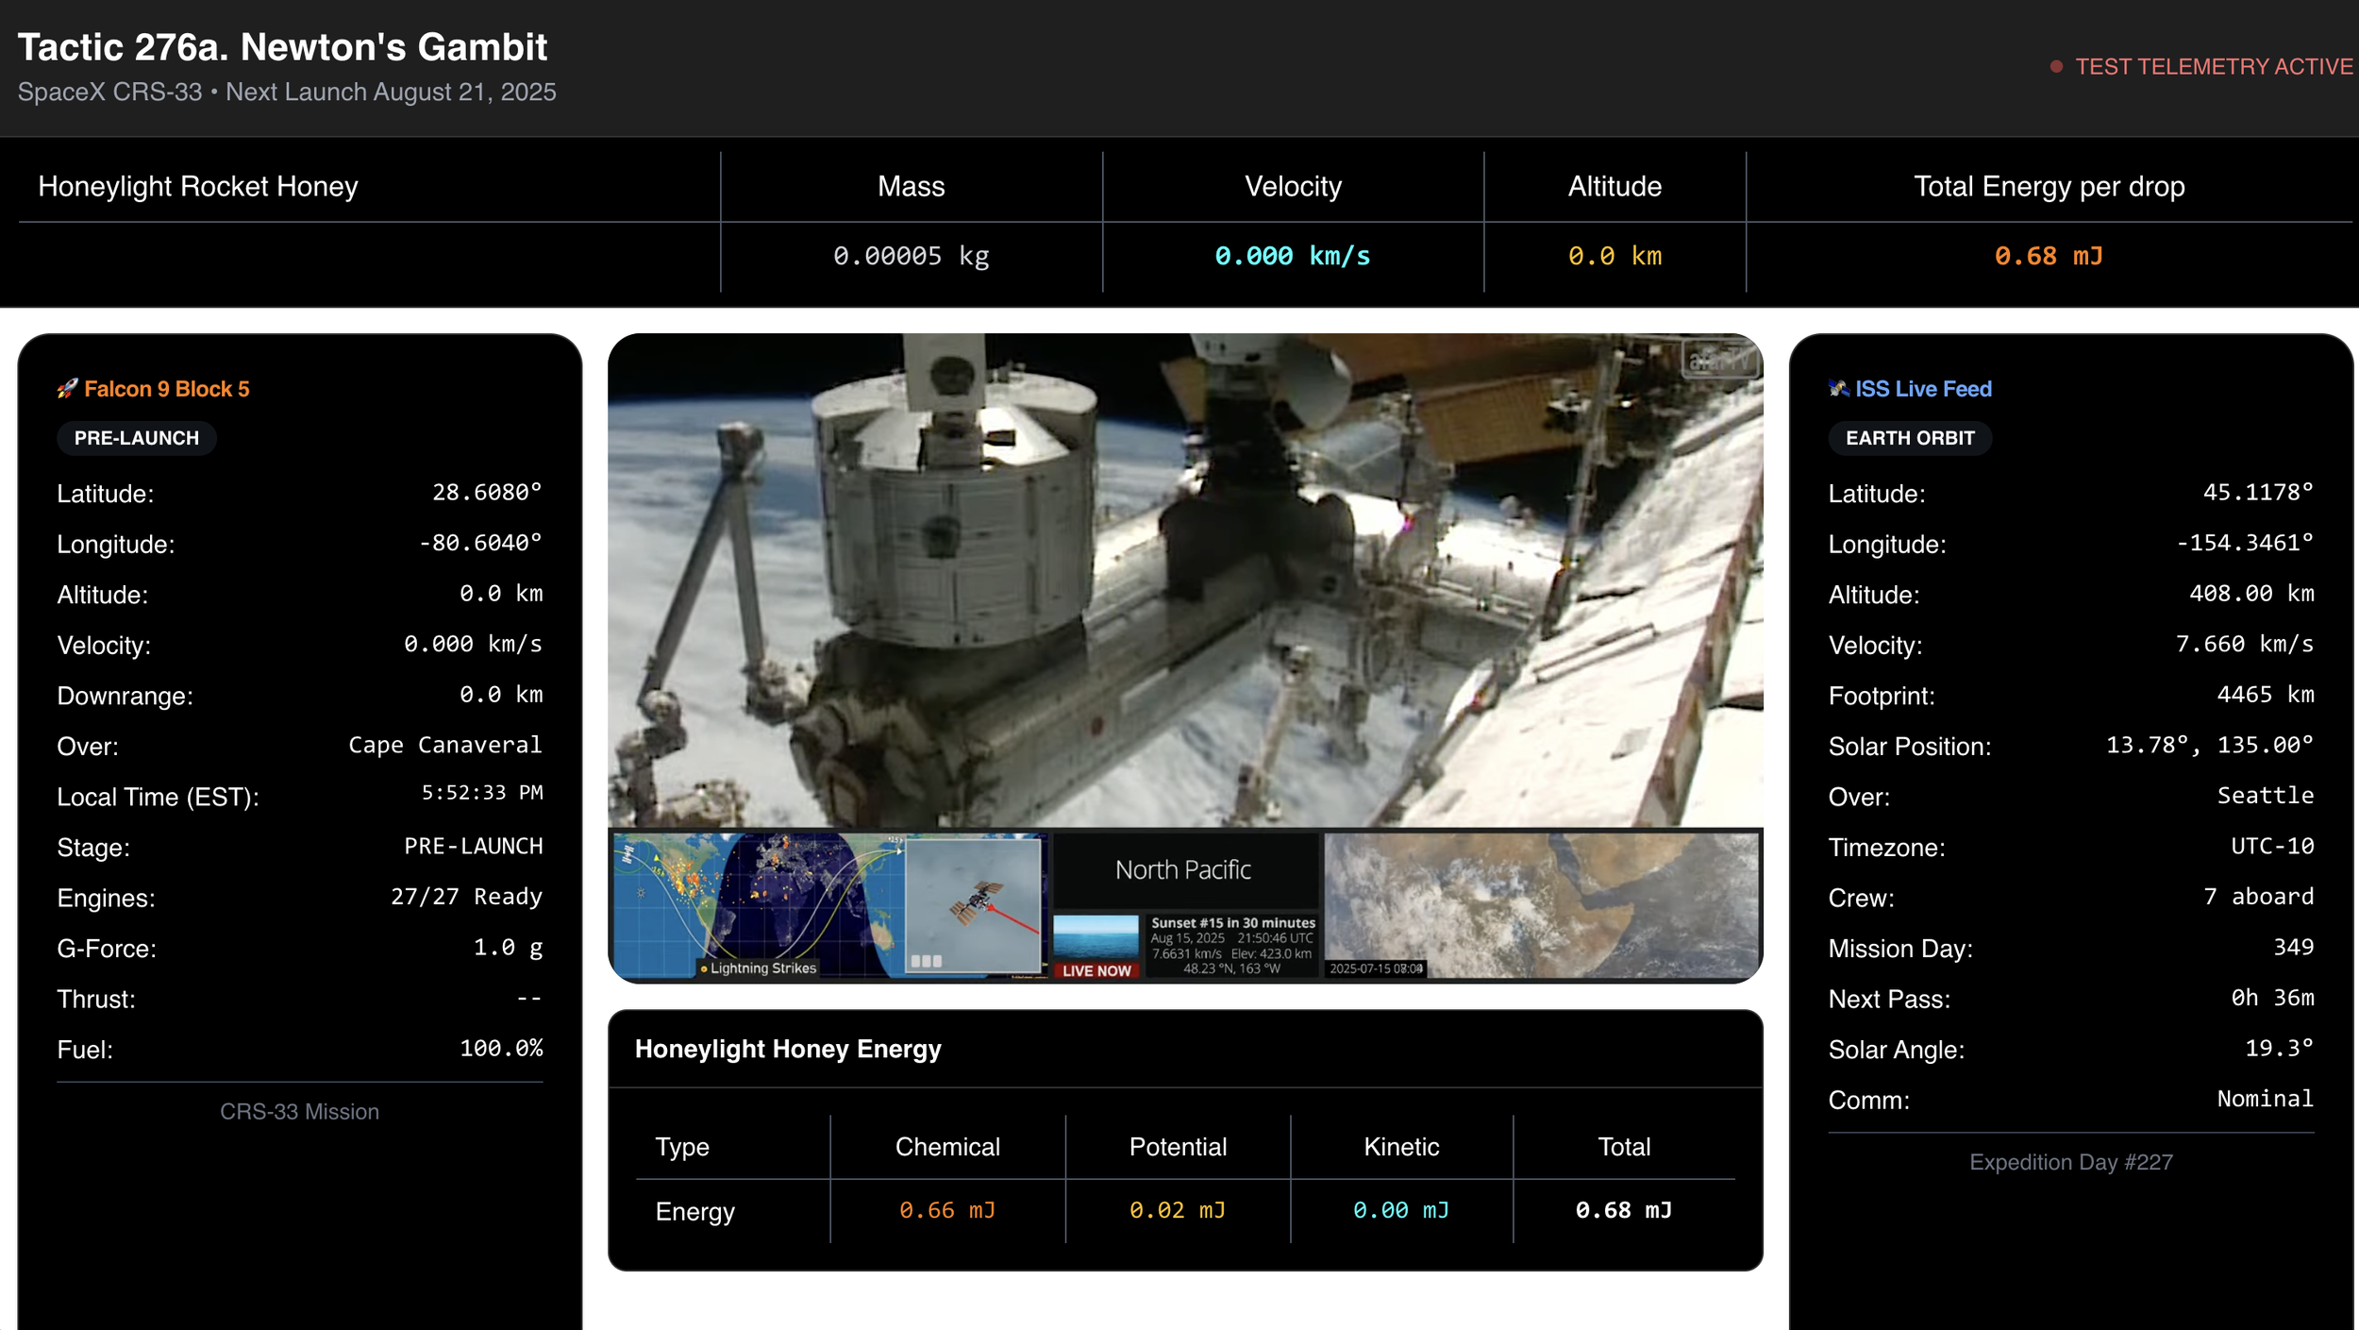2359x1330 pixels.
Task: Click the red LIVE NOW badge
Action: tap(1096, 970)
